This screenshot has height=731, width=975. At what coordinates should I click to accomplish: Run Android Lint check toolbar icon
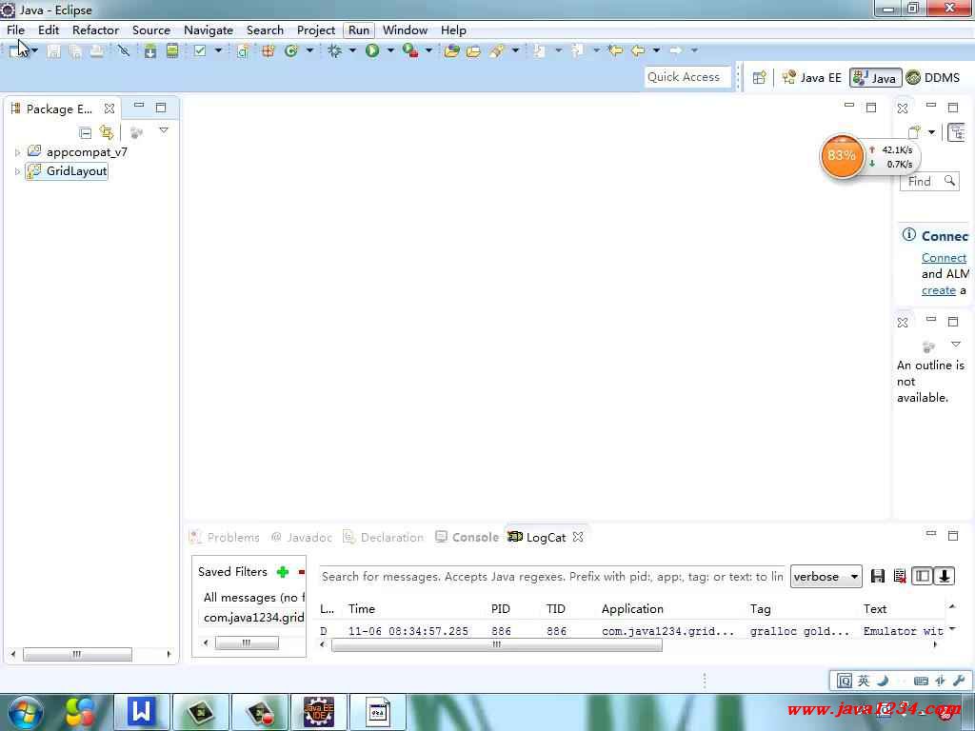pyautogui.click(x=200, y=51)
